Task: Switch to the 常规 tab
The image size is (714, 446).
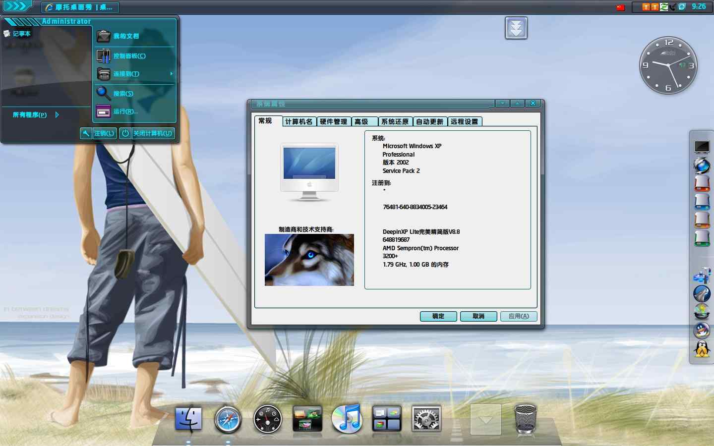Action: tap(267, 121)
